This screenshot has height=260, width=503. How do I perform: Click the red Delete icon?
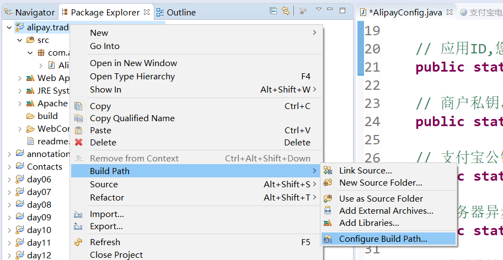[x=78, y=142]
